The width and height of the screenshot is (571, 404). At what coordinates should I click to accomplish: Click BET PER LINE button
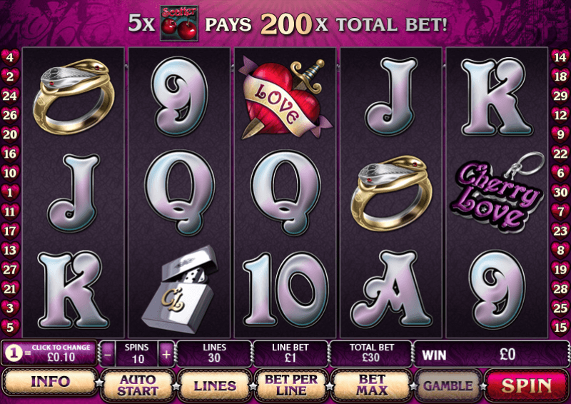291,385
